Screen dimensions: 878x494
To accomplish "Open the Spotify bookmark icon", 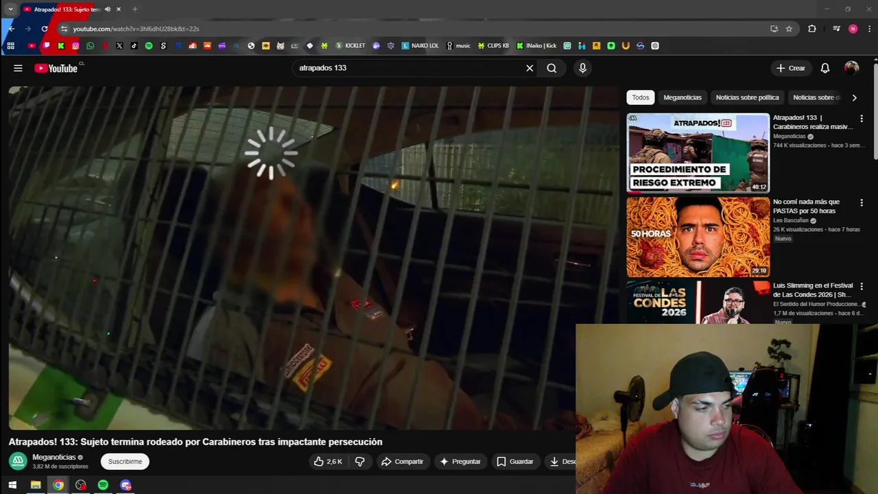I will point(149,46).
